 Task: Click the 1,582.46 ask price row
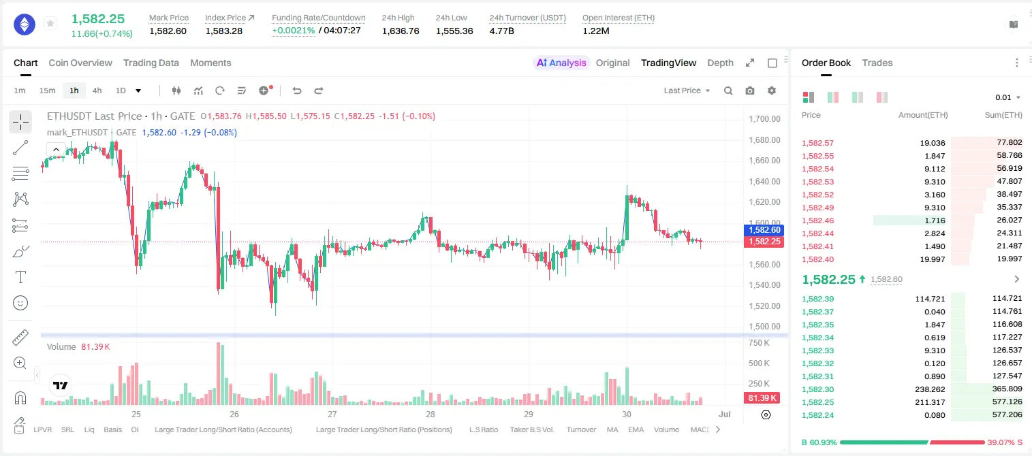pyautogui.click(x=912, y=221)
